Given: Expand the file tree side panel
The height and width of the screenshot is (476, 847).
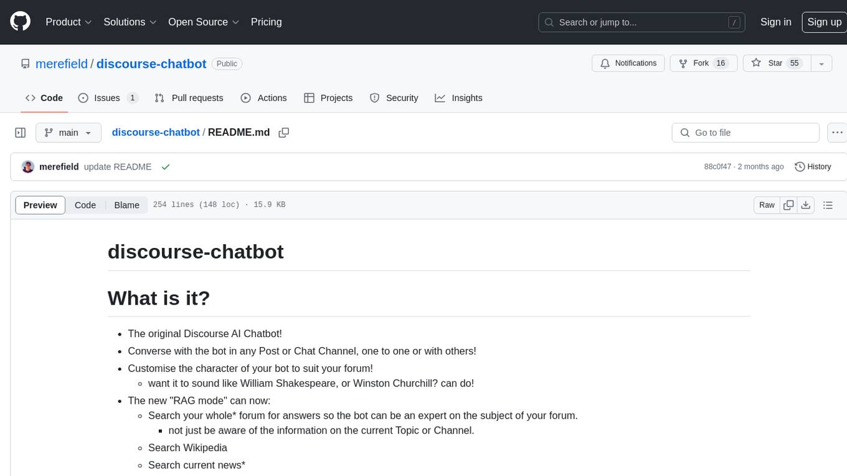Looking at the screenshot, I should click(x=20, y=133).
